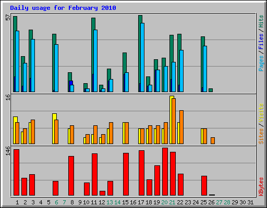Image resolution: width=267 pixels, height=208 pixels.
Task: Select the orange Sites bar for day 15
Action: [x=127, y=133]
